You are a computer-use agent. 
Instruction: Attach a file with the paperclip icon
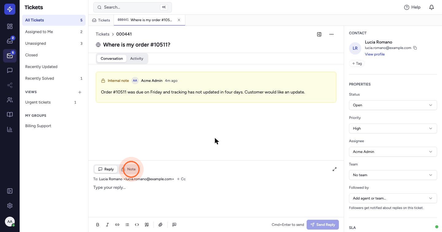161,225
